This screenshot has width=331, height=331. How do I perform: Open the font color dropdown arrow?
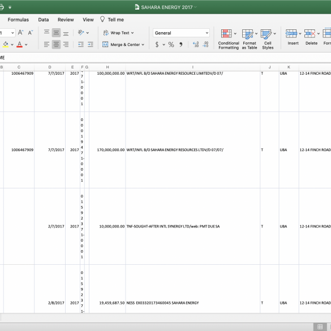(26, 45)
